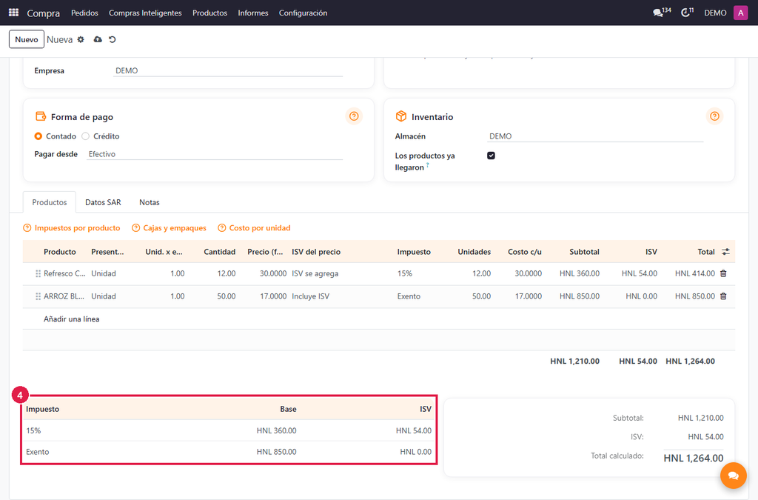Uncheck 'Los productos ya llegaron' checkbox
758x500 pixels.
tap(492, 156)
